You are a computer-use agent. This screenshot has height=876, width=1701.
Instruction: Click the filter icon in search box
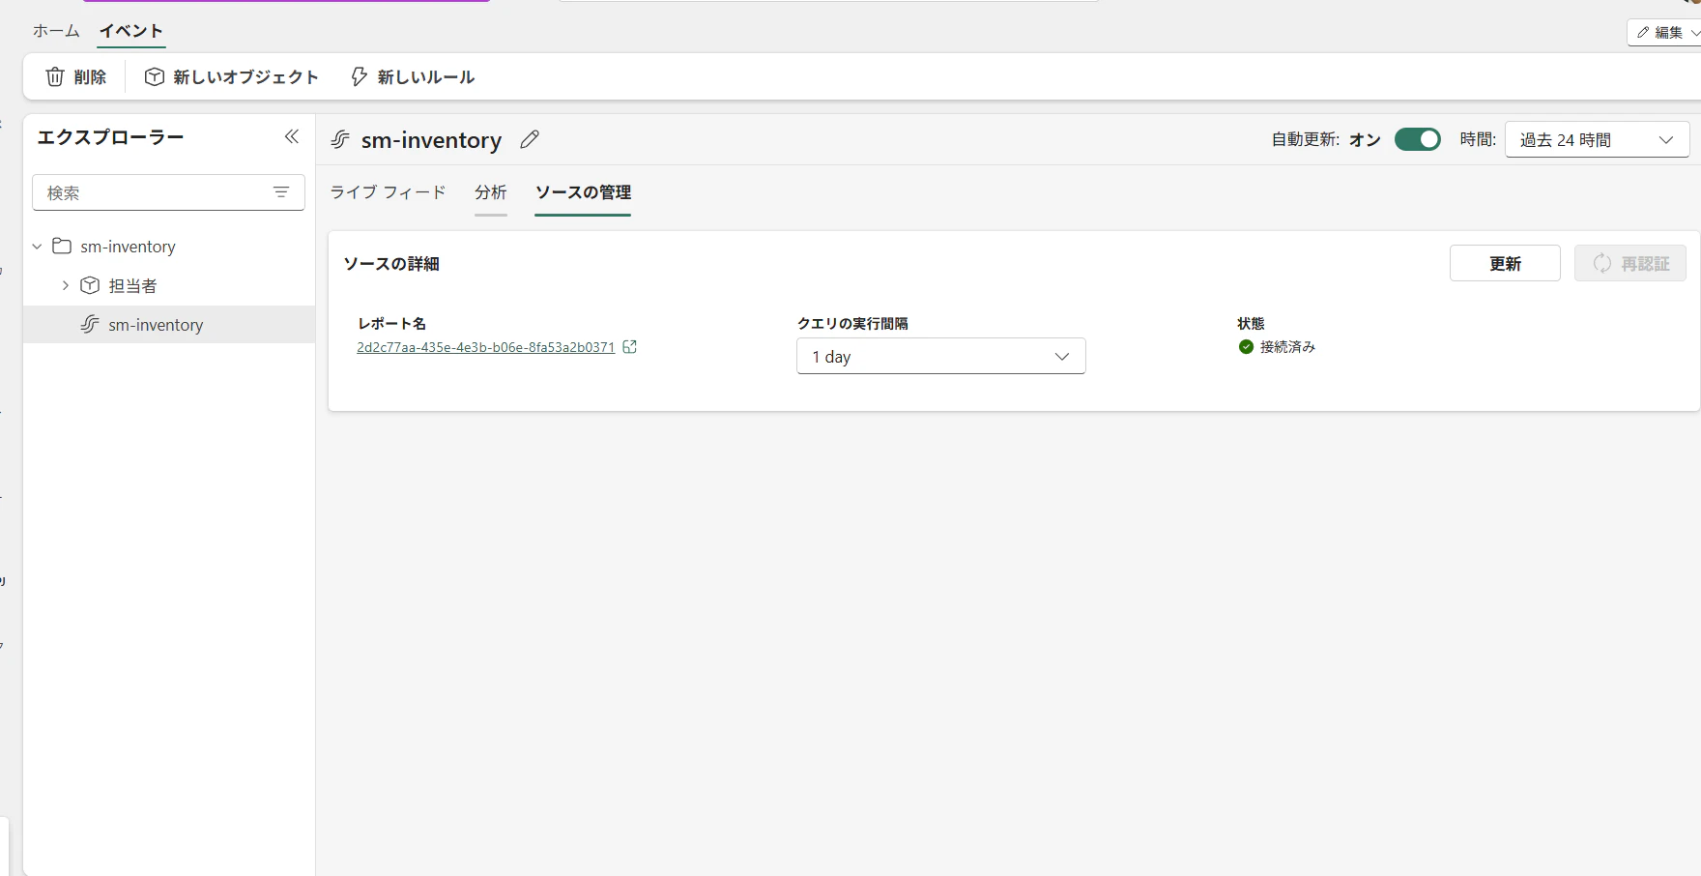pyautogui.click(x=281, y=192)
